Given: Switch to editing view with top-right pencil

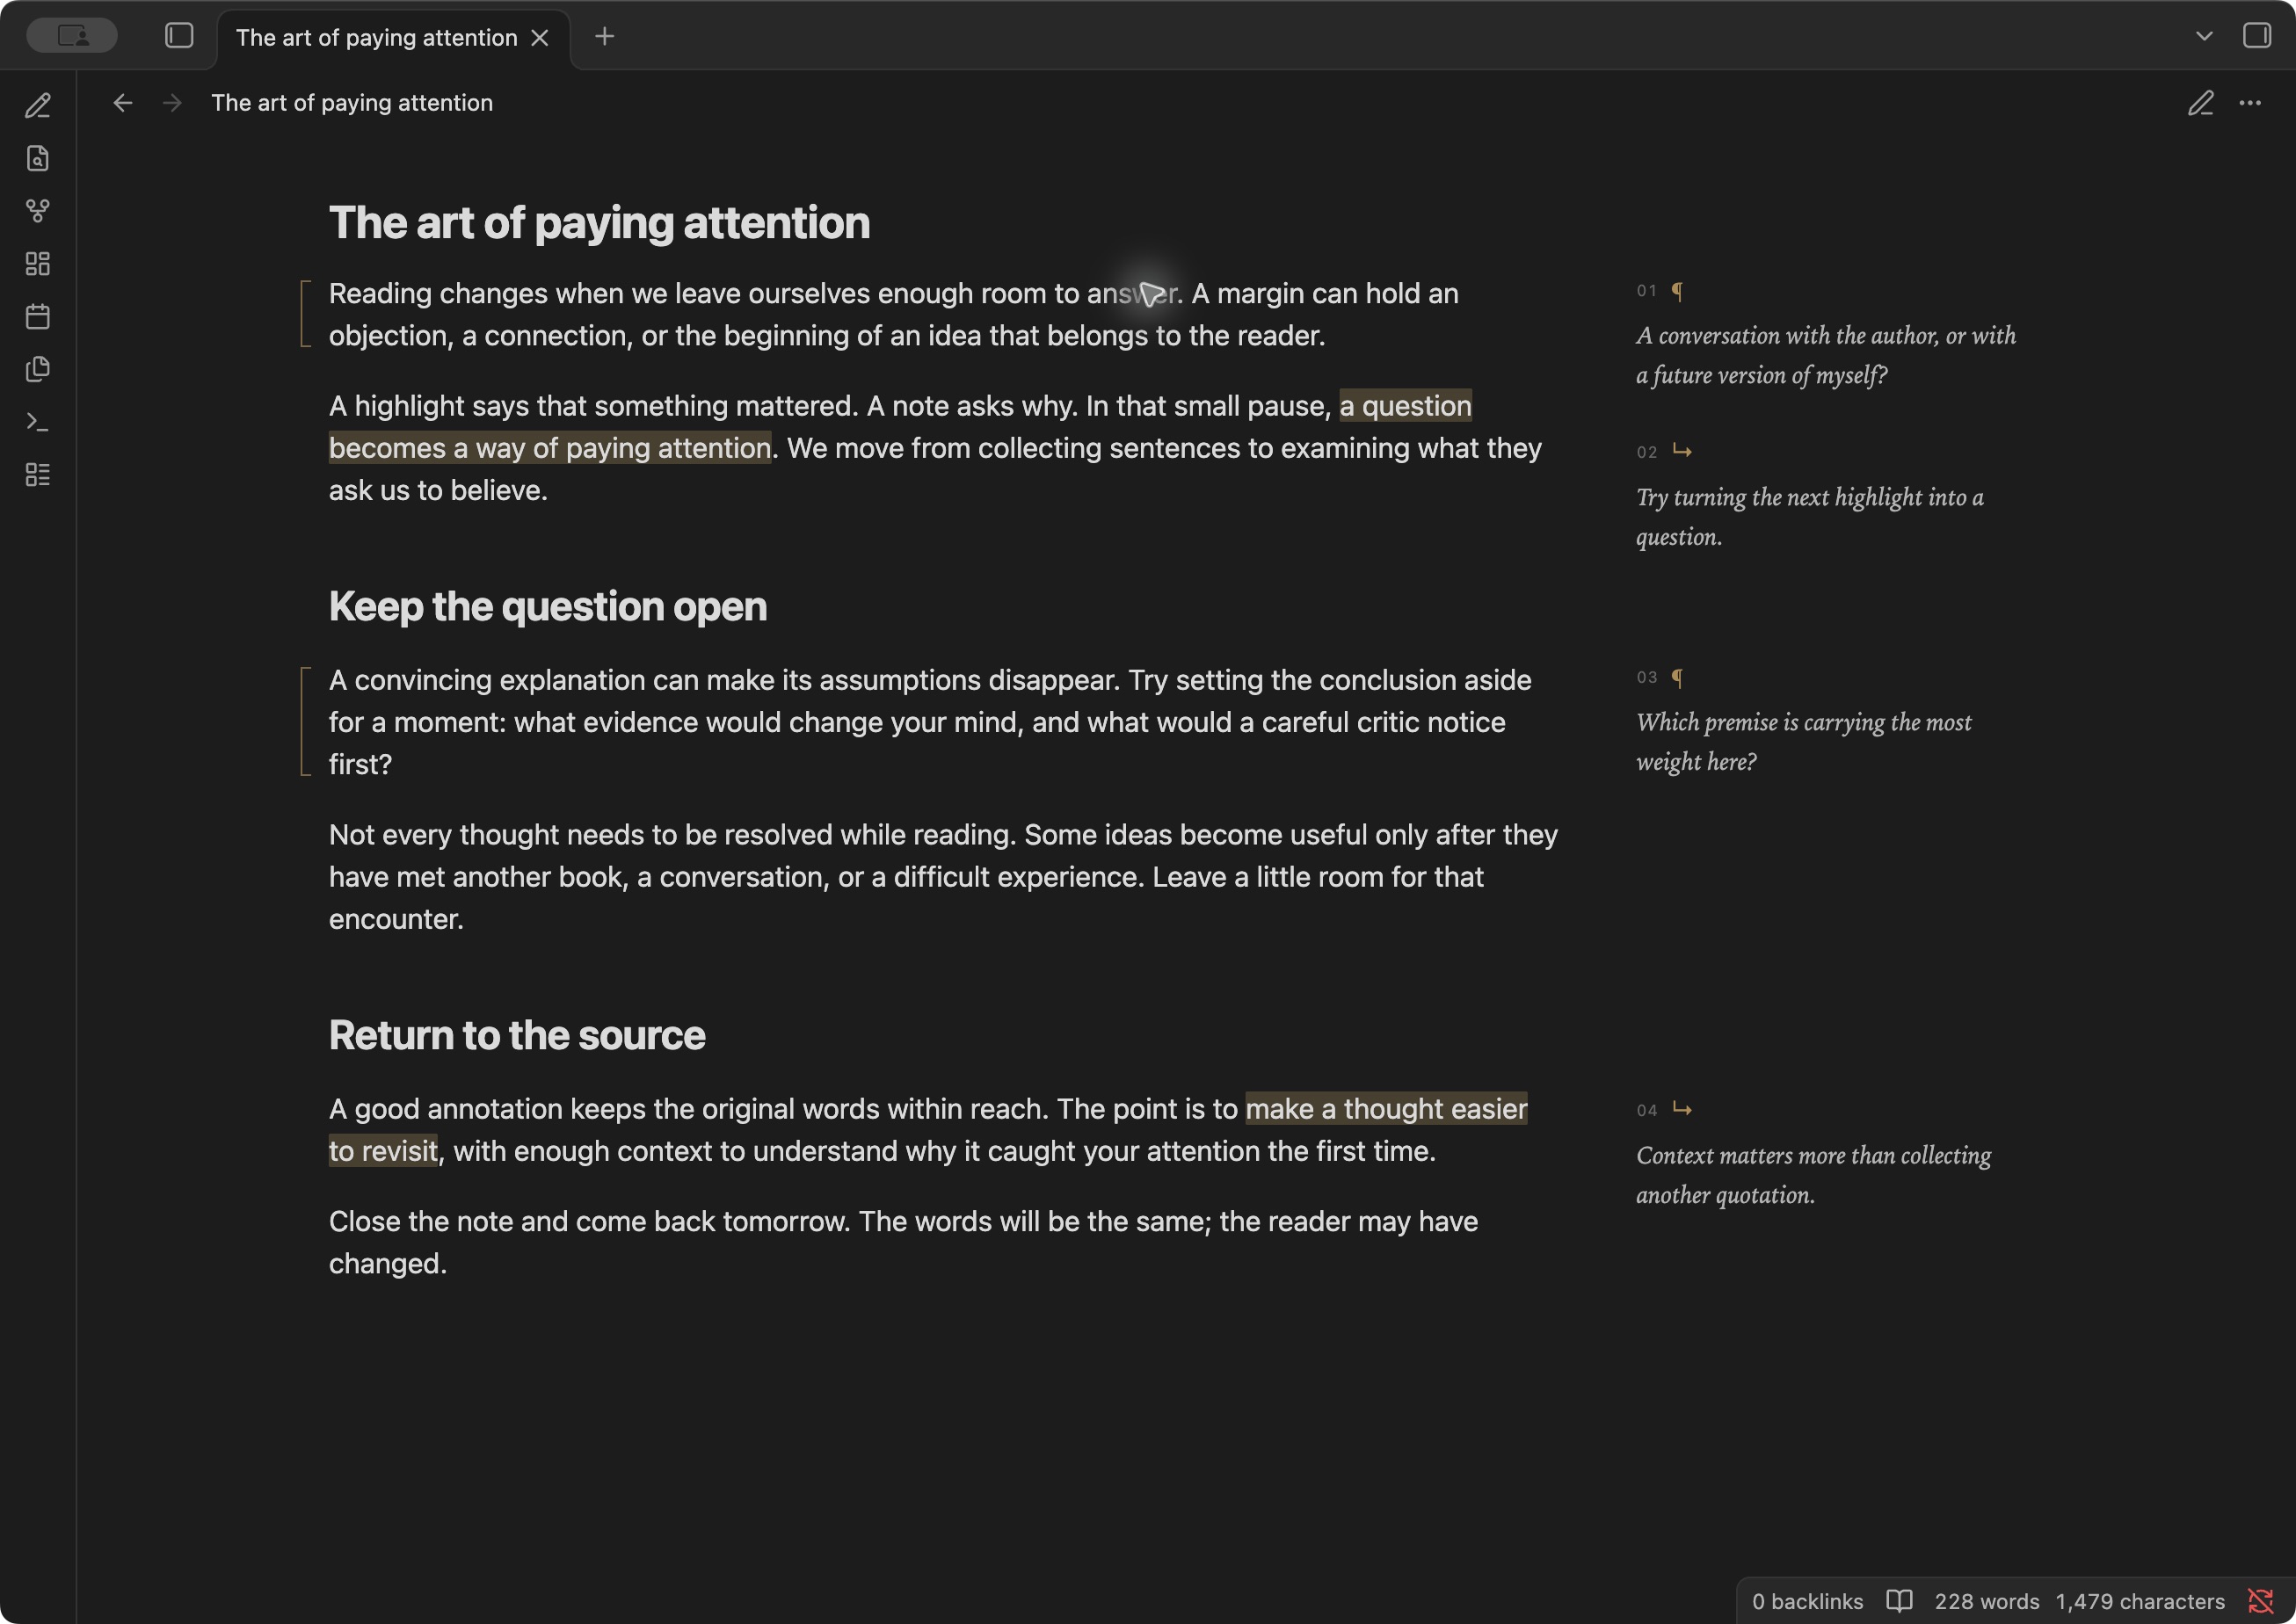Looking at the screenshot, I should (x=2200, y=103).
